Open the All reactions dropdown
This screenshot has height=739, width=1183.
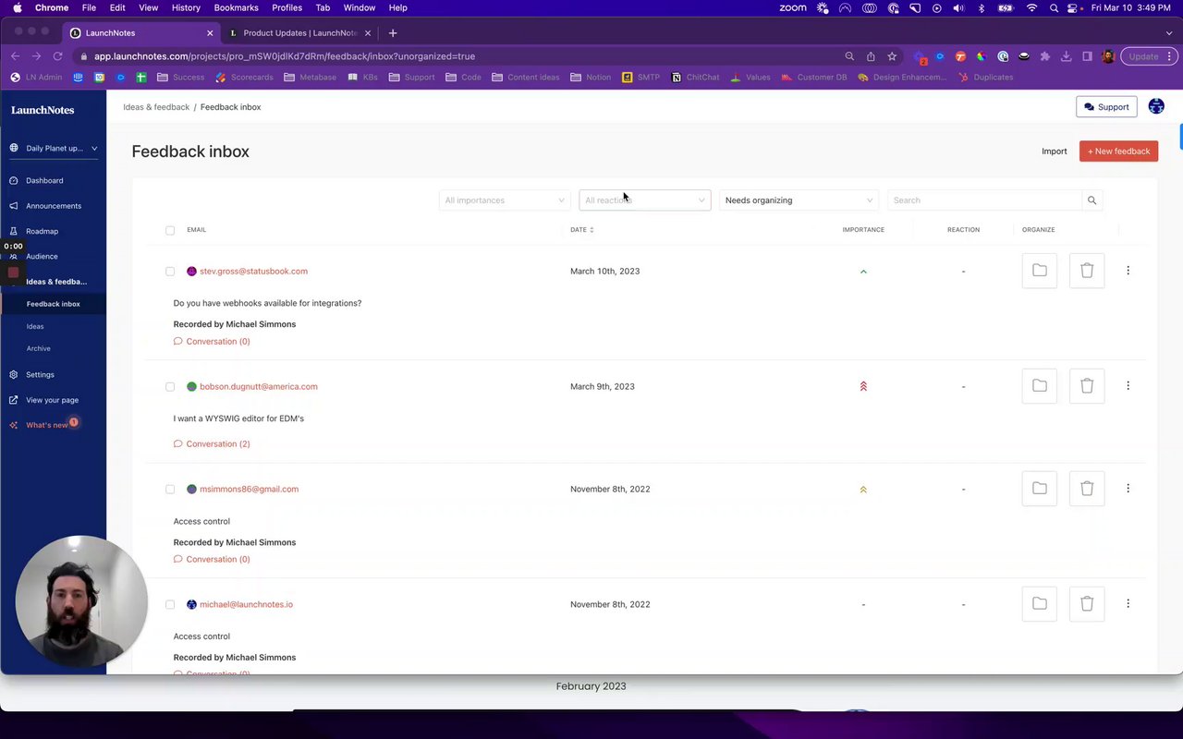click(645, 200)
